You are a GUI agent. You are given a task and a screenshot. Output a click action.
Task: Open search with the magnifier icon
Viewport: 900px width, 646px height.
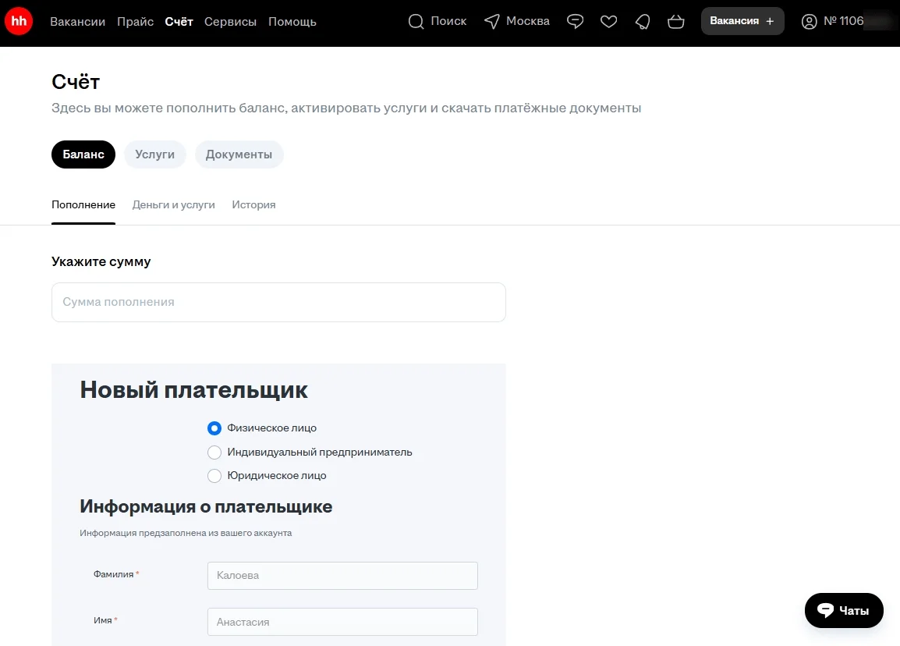416,22
